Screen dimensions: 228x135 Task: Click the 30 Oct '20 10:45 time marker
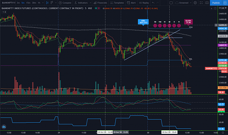pos(169,132)
